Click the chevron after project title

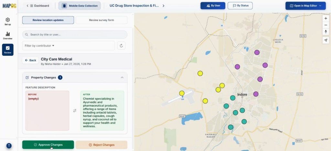[163, 6]
